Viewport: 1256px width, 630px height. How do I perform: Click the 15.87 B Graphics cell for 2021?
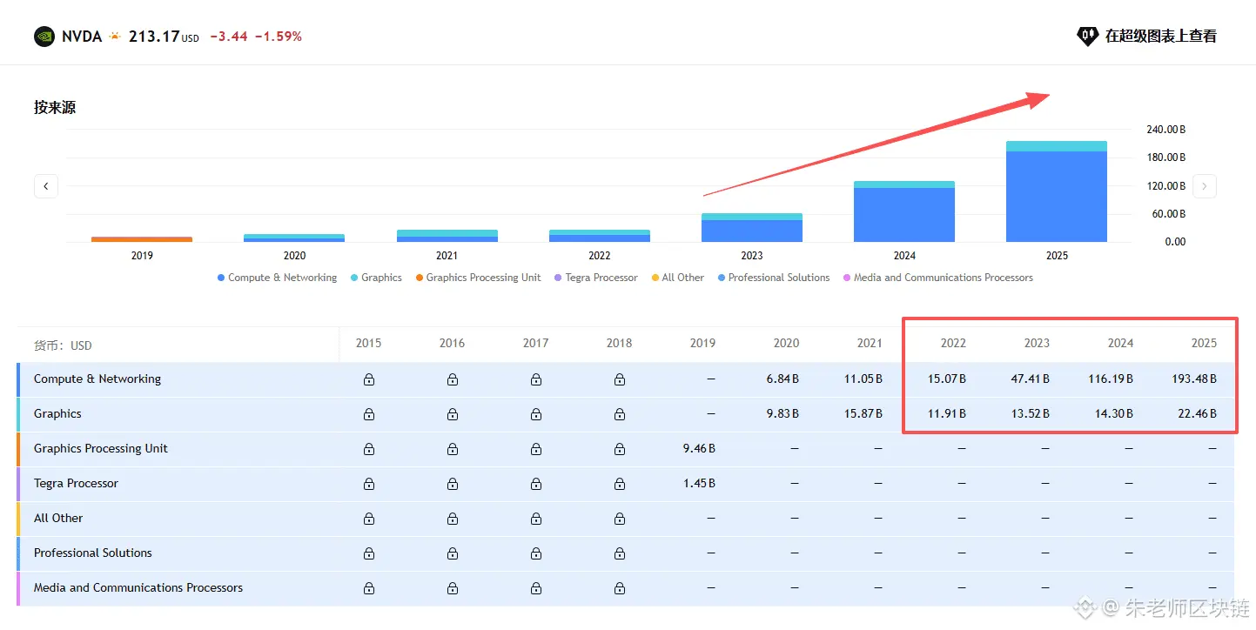[x=863, y=414]
